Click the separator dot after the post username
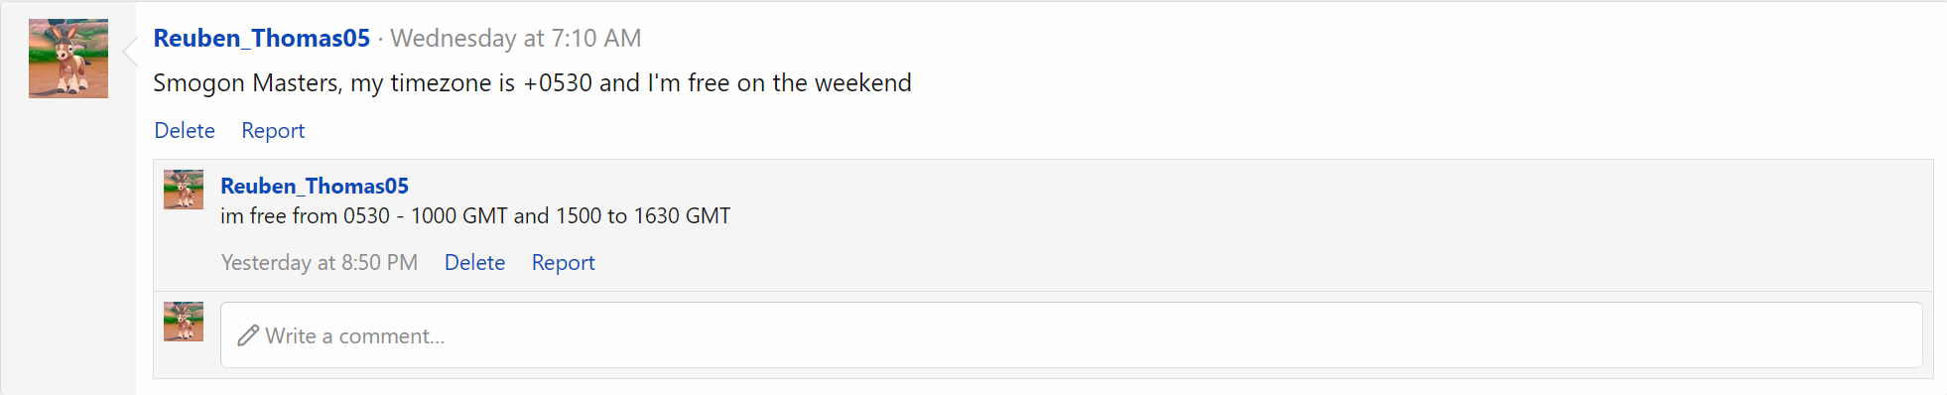Image resolution: width=1947 pixels, height=395 pixels. pos(380,39)
